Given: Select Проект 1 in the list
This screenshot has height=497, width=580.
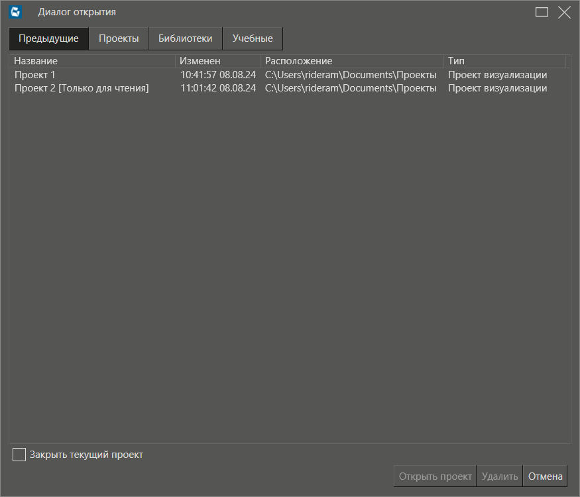Looking at the screenshot, I should (x=35, y=75).
